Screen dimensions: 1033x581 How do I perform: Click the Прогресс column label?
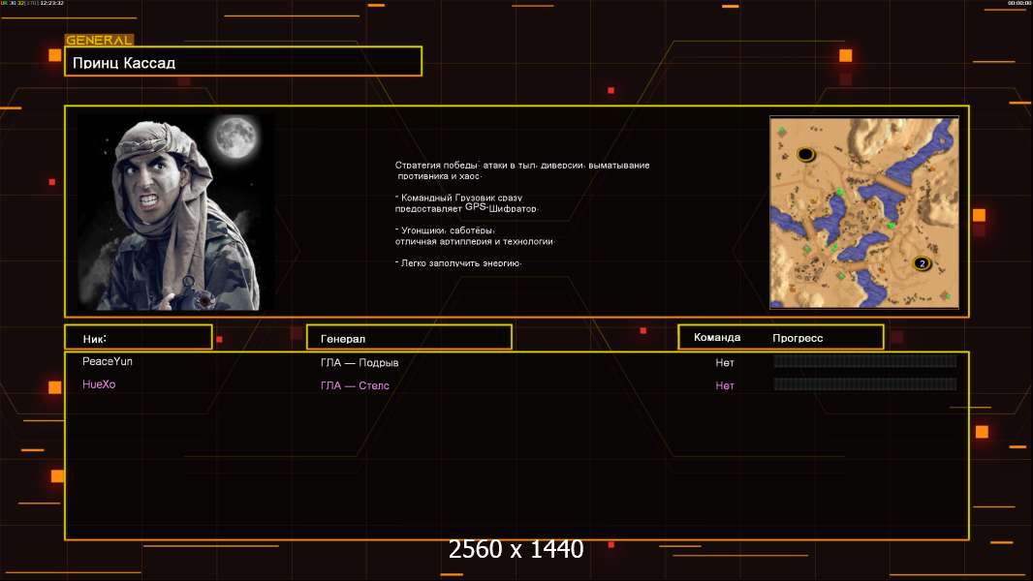click(798, 338)
